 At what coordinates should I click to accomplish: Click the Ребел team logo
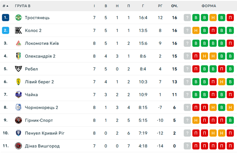(18, 69)
